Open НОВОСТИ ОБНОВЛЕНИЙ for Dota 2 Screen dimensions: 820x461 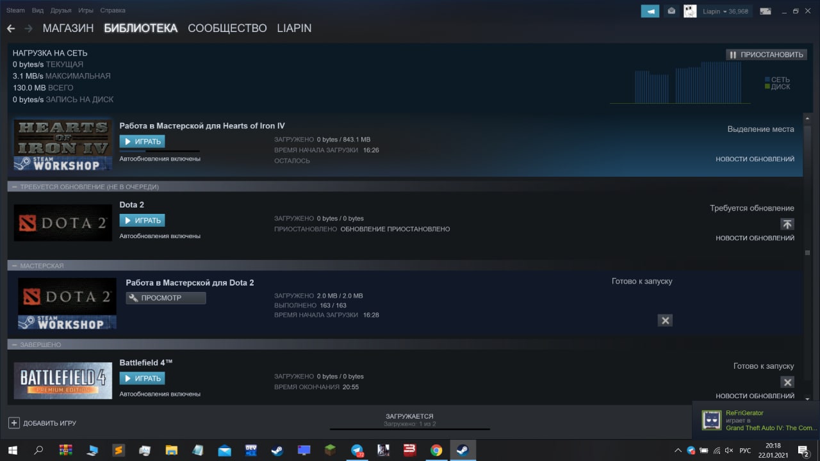[x=755, y=238]
